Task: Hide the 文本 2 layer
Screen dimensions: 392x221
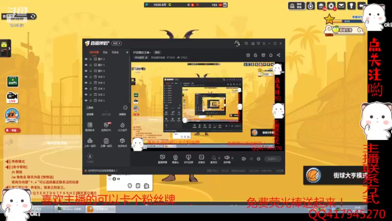Action: pyautogui.click(x=86, y=94)
